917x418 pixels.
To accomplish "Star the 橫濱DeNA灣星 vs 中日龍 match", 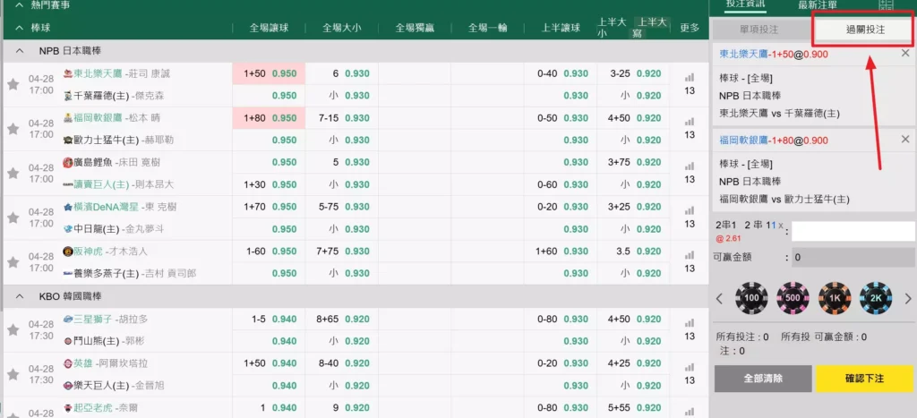I will pyautogui.click(x=13, y=218).
